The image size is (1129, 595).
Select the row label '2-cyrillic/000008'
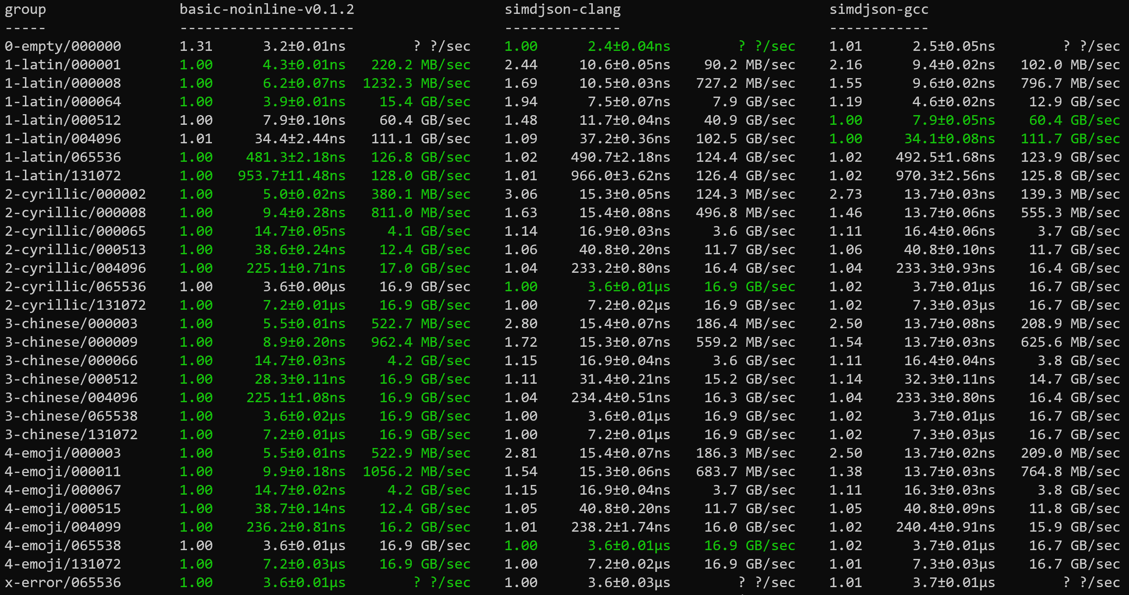pos(75,213)
